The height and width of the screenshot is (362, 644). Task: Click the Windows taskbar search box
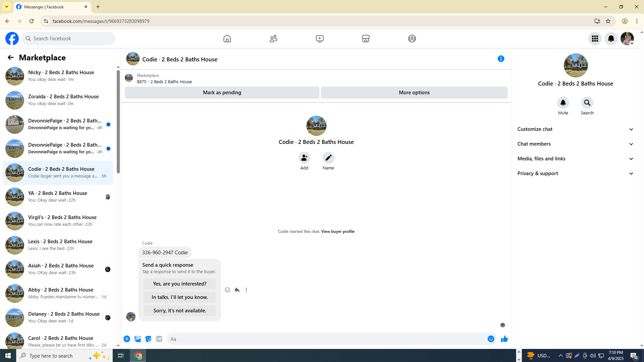pyautogui.click(x=64, y=356)
